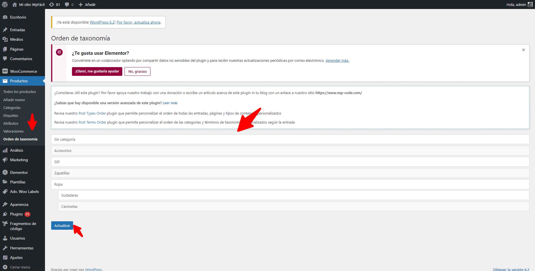Click the Plugins 71 update badge
Image resolution: width=535 pixels, height=271 pixels.
tap(27, 214)
